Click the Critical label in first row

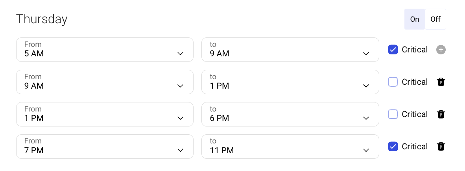coord(415,50)
